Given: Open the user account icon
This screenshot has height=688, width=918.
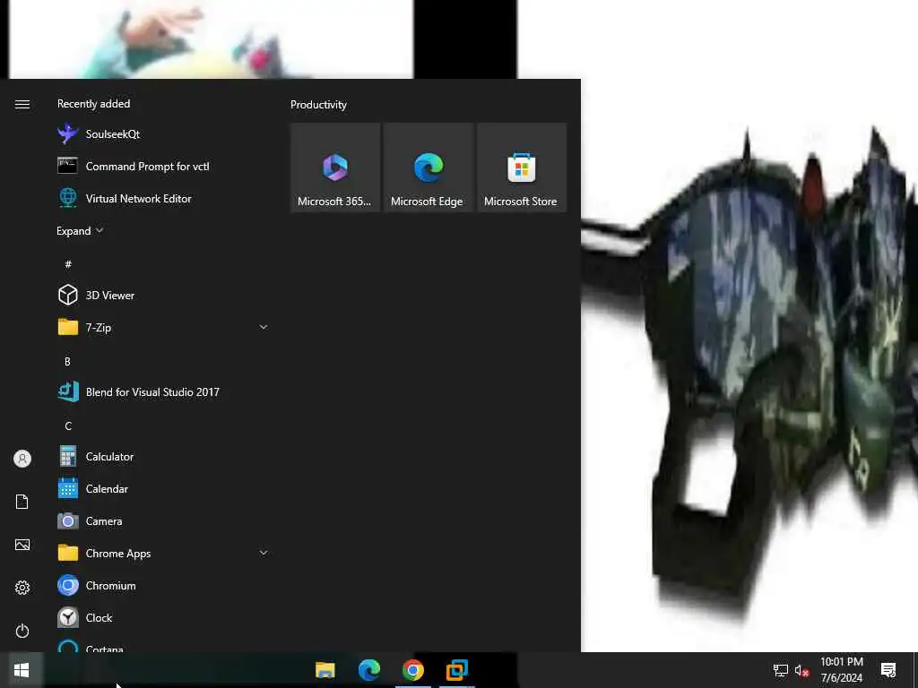Looking at the screenshot, I should click(x=22, y=459).
